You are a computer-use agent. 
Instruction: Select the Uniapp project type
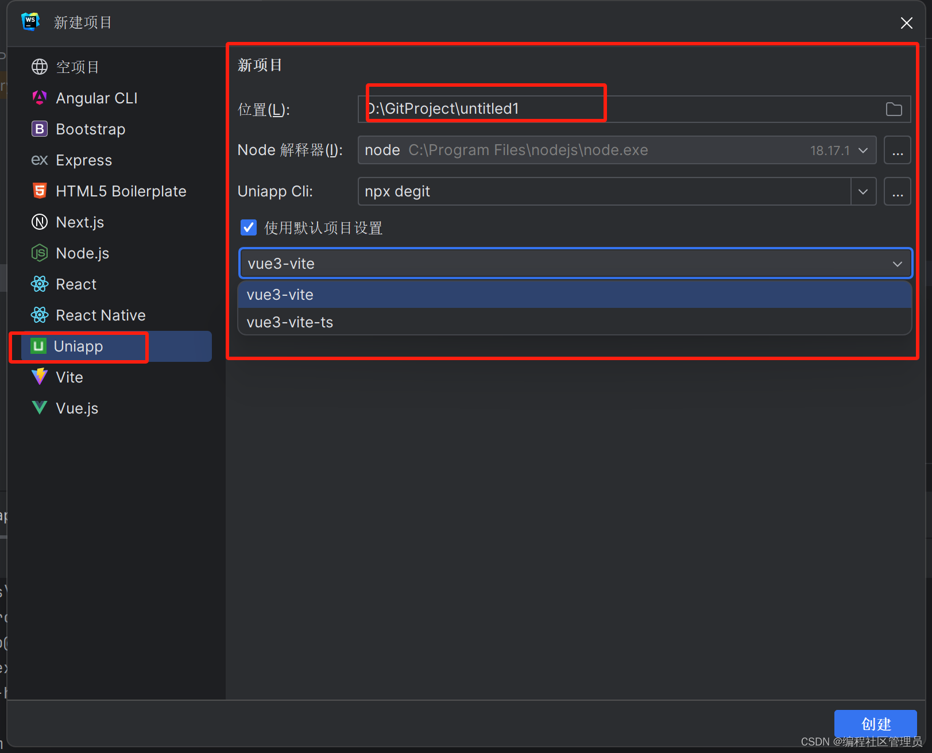click(x=78, y=346)
